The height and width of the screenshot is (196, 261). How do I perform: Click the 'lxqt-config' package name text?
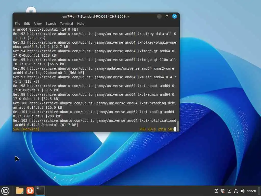151,112
